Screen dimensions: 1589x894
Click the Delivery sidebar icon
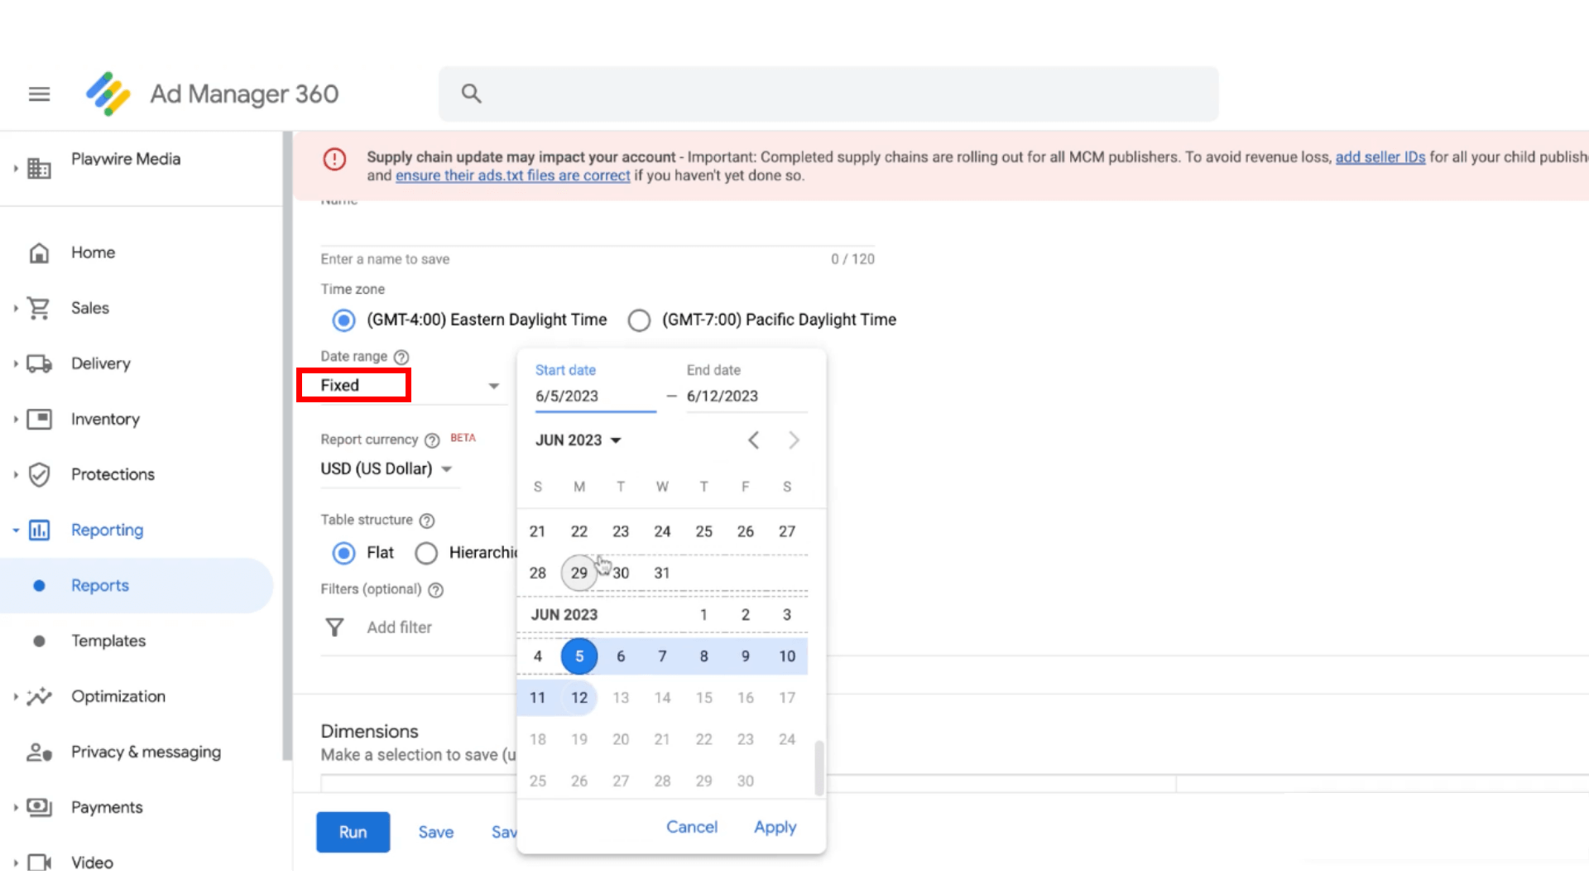[39, 363]
